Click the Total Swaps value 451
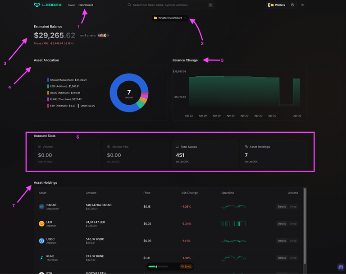Viewport: 346px width, 274px height. (x=180, y=155)
